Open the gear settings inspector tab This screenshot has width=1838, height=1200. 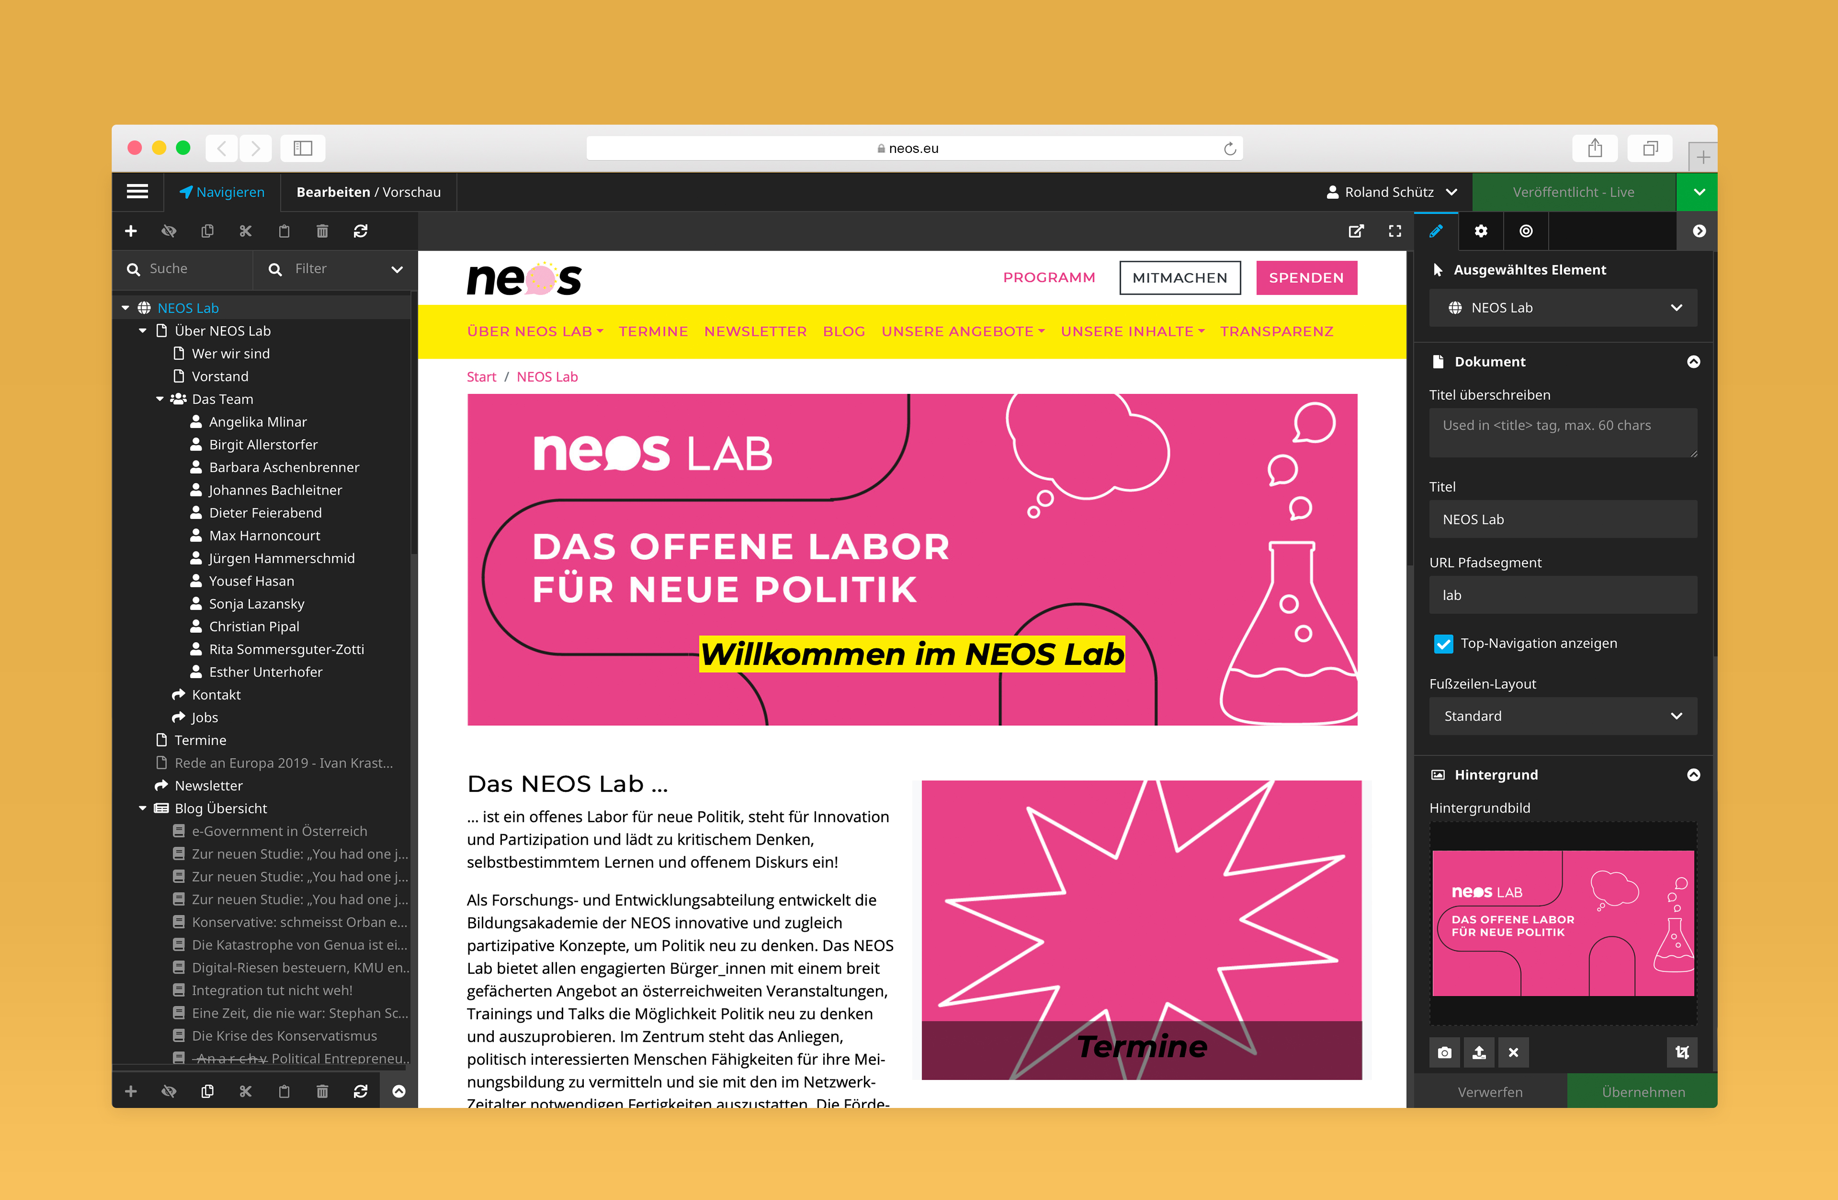click(x=1480, y=231)
